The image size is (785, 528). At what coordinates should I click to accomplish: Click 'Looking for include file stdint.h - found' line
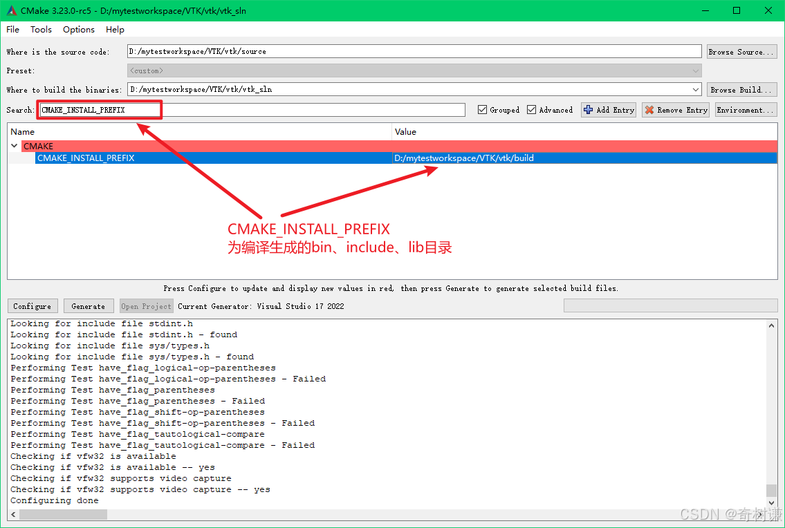(124, 334)
